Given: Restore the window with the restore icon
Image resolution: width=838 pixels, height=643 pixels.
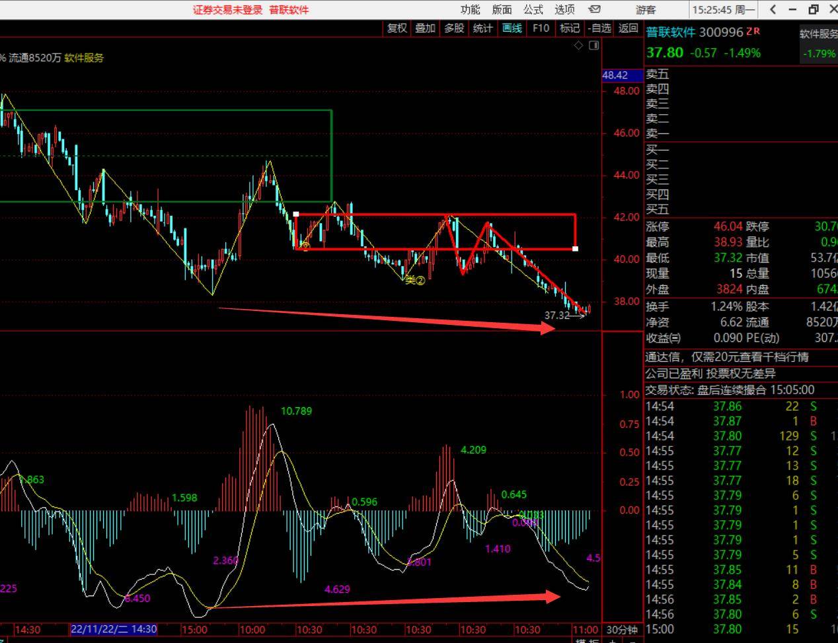Looking at the screenshot, I should tap(814, 9).
